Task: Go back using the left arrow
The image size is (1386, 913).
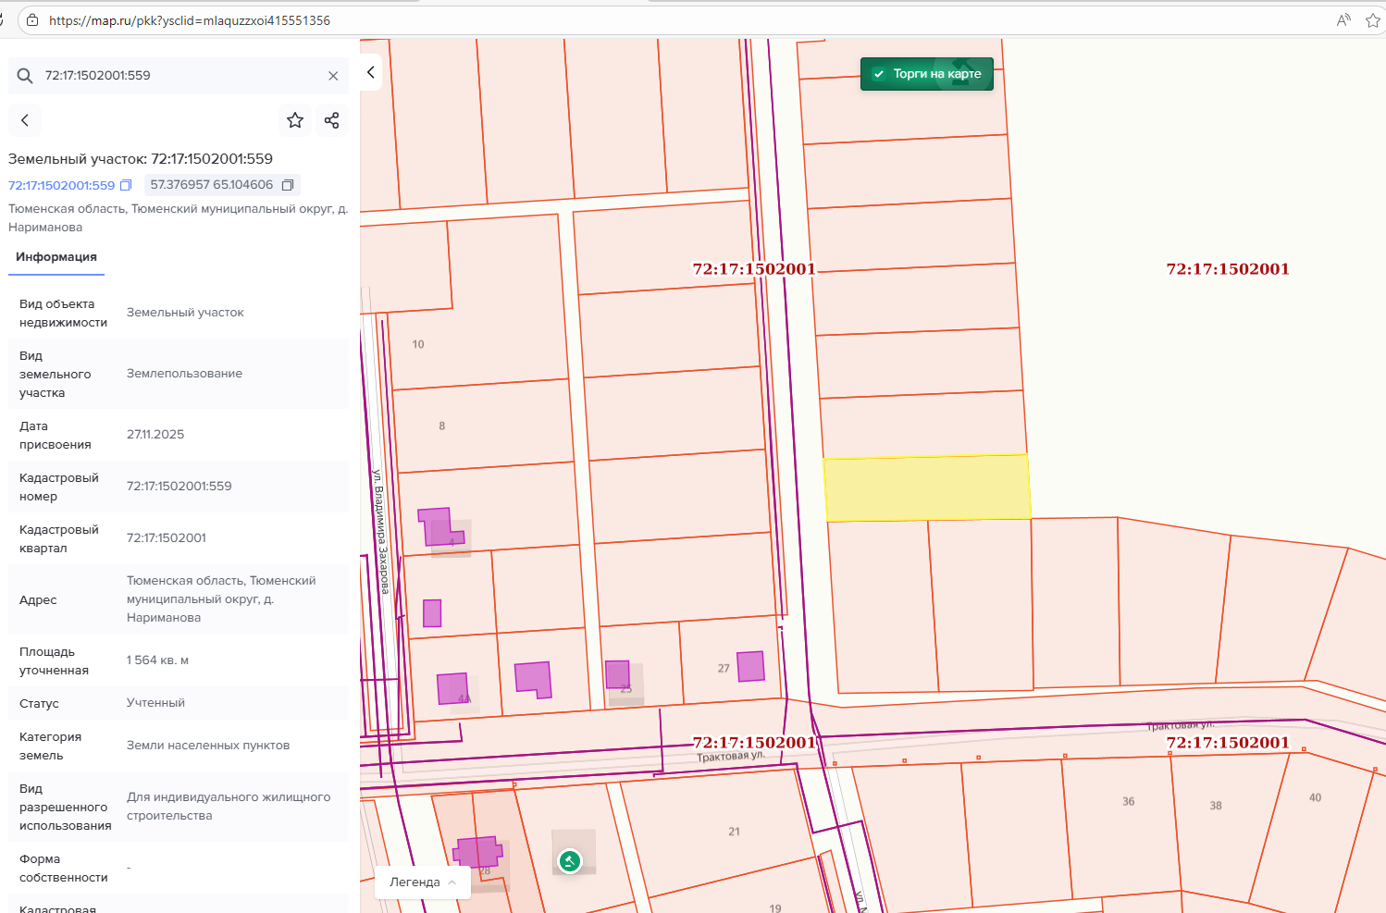Action: click(25, 120)
